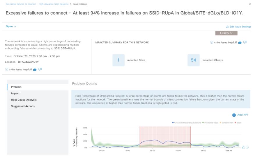
Task: Go to the Root Cause Analysis section
Action: point(24,100)
